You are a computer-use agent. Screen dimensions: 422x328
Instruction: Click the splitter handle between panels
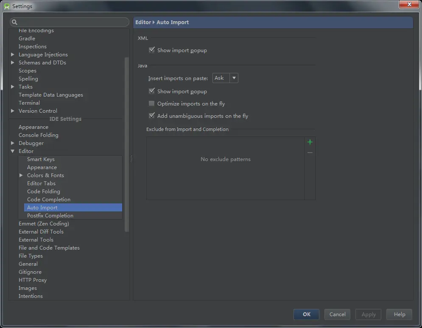tap(131, 158)
